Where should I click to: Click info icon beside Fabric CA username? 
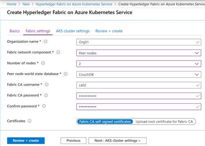click(x=46, y=85)
